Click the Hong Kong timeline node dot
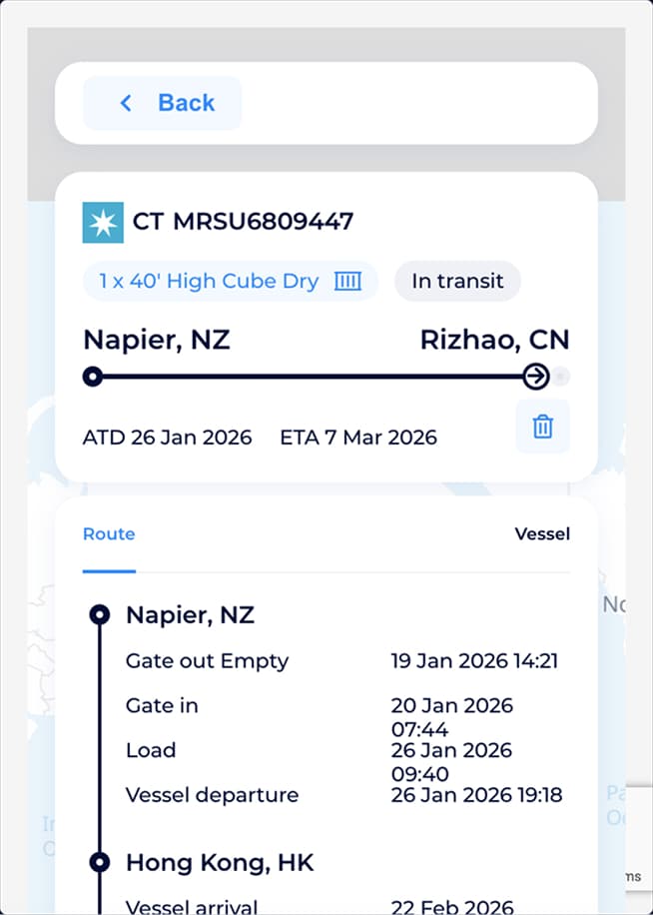Screen dimensions: 653x915 [100, 862]
